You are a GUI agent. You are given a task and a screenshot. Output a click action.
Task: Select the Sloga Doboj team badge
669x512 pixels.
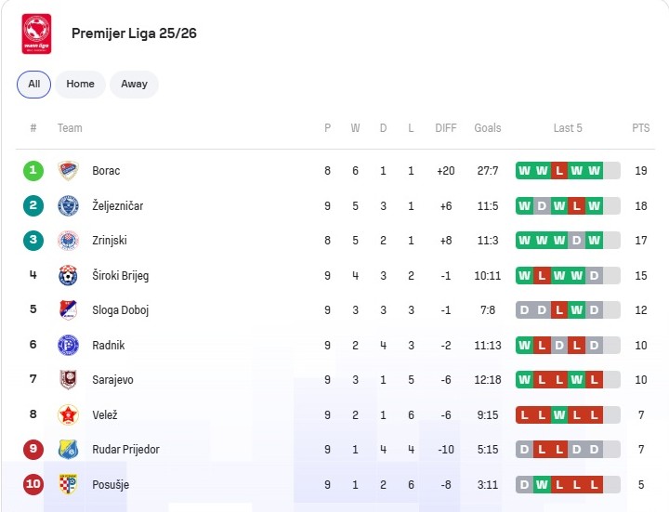coord(68,310)
